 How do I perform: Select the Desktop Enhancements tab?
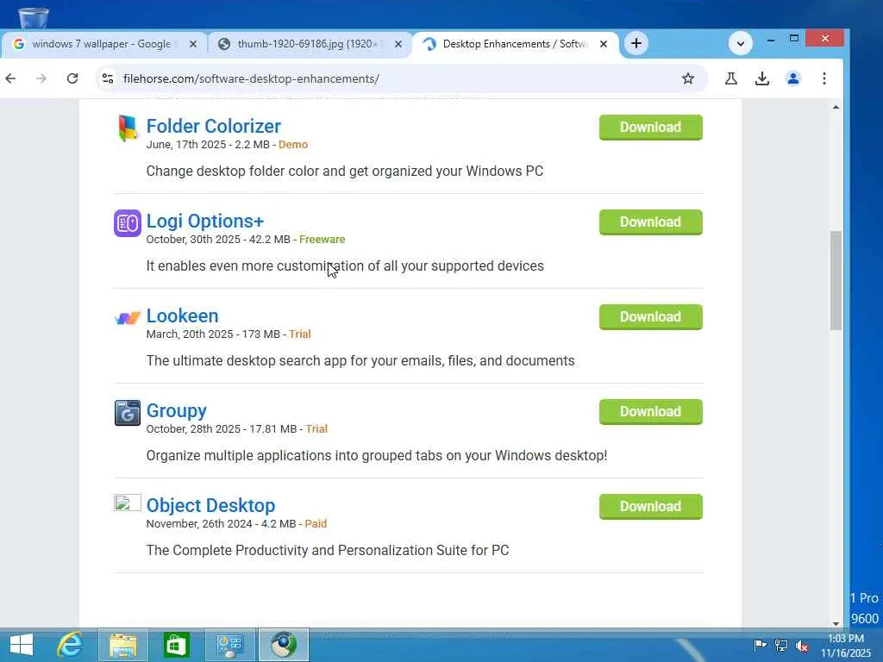515,44
